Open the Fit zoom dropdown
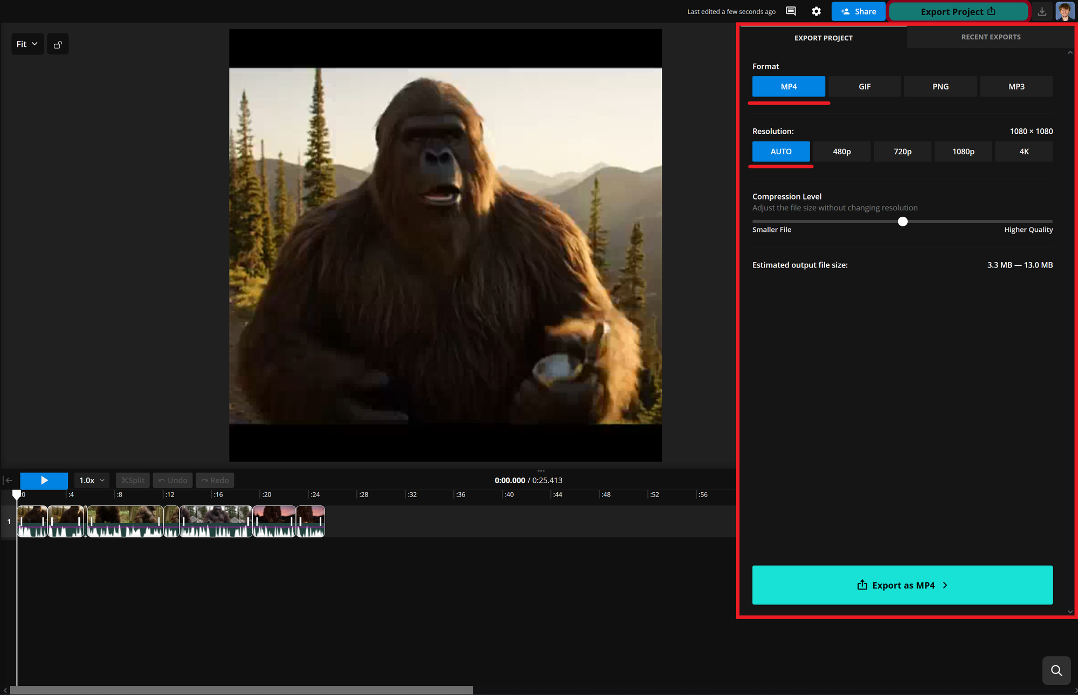The height and width of the screenshot is (695, 1078). 27,44
